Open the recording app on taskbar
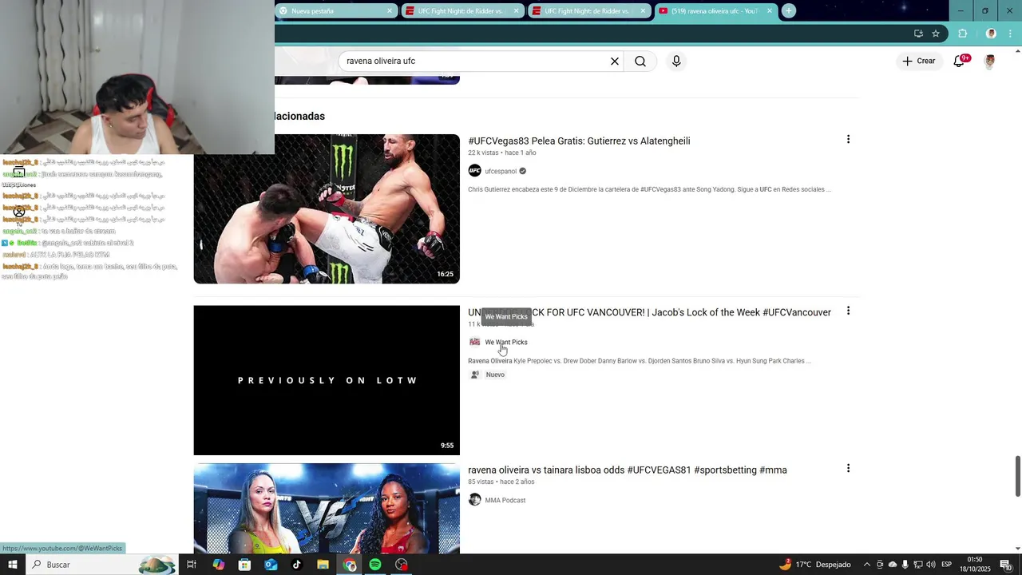Viewport: 1022px width, 575px height. tap(402, 565)
